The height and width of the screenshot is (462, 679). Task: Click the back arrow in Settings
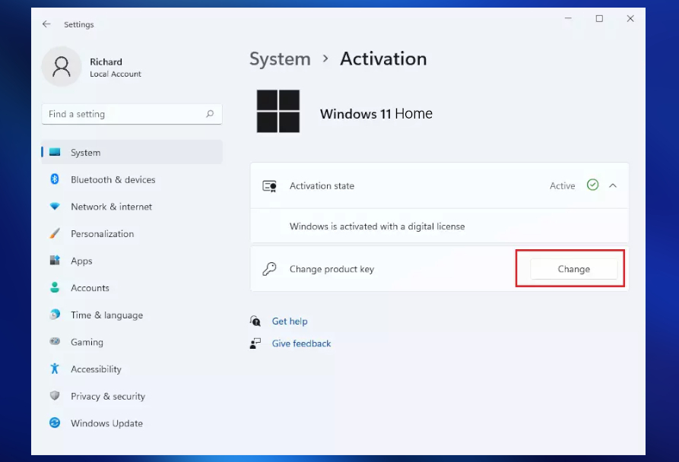coord(46,24)
